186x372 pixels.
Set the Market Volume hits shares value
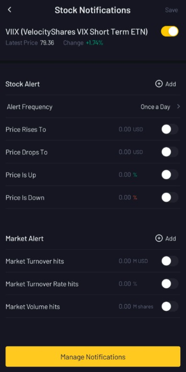click(136, 306)
